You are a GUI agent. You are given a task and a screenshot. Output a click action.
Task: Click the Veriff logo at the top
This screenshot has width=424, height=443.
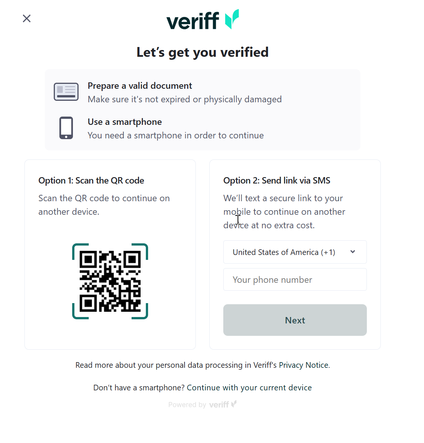[x=202, y=19]
